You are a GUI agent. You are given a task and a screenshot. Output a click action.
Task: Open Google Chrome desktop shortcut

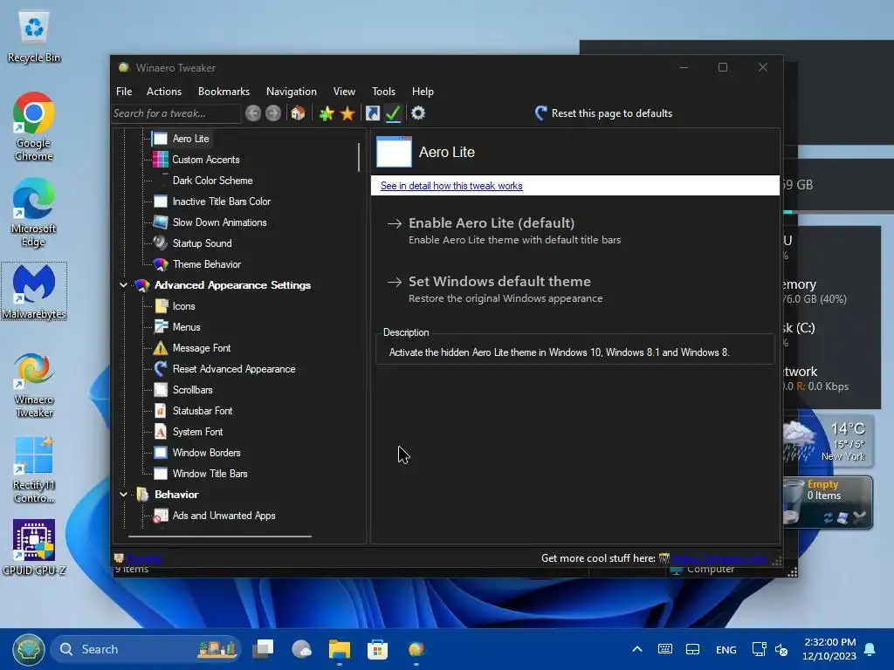coord(34,126)
